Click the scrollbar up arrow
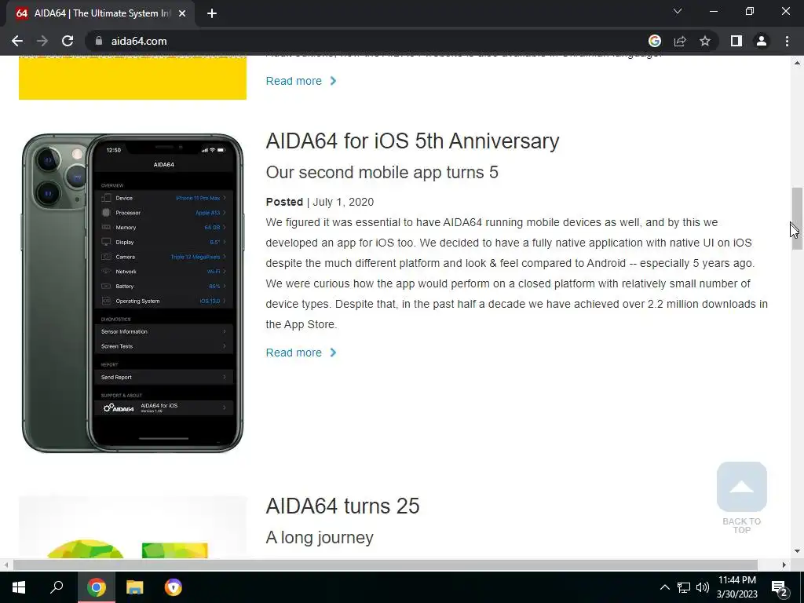This screenshot has height=603, width=804. tap(797, 63)
